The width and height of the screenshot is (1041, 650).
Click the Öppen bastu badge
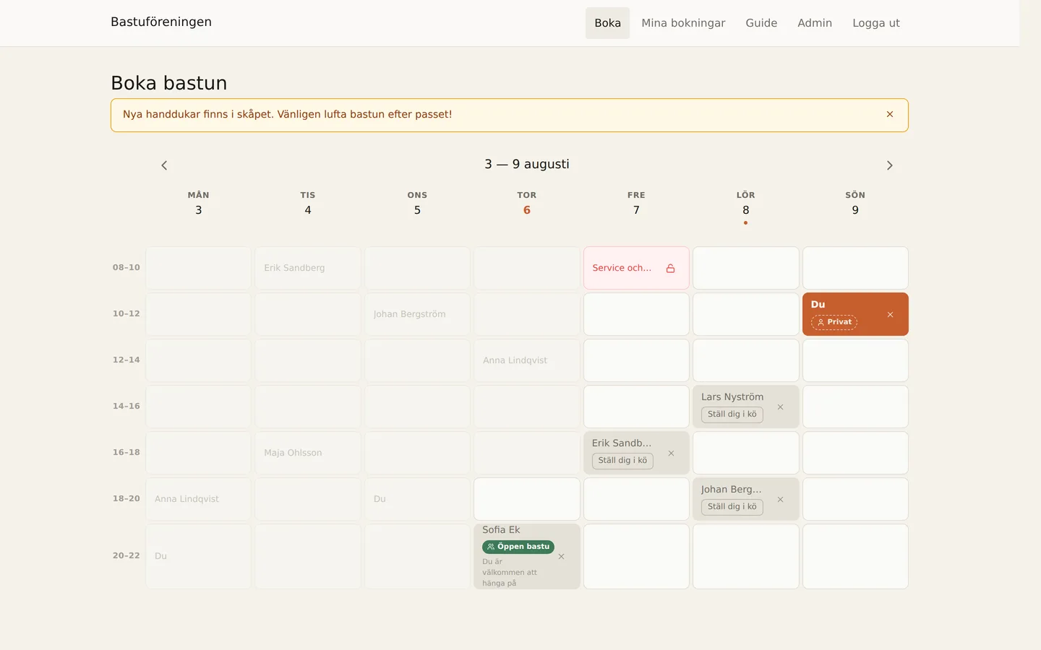pos(518,547)
